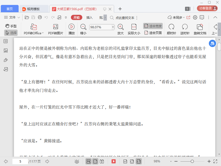The width and height of the screenshot is (221, 166).
Task: Toggle eye protection mode icon
Action: tap(77, 161)
